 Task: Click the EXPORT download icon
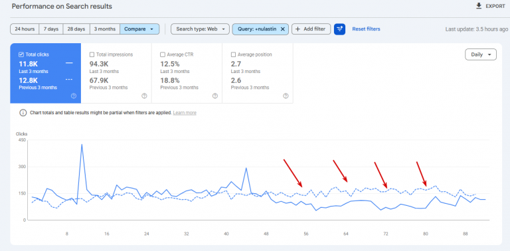click(479, 6)
